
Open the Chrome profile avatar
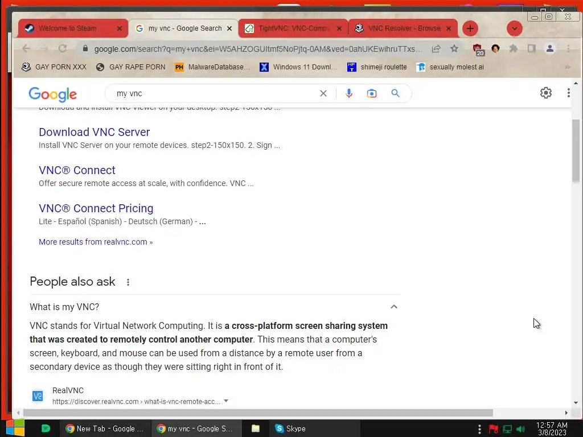pos(550,48)
